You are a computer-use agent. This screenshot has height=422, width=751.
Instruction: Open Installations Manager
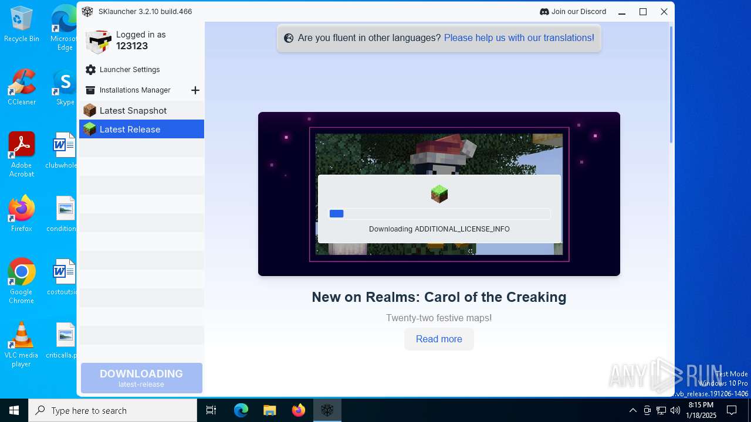[135, 90]
